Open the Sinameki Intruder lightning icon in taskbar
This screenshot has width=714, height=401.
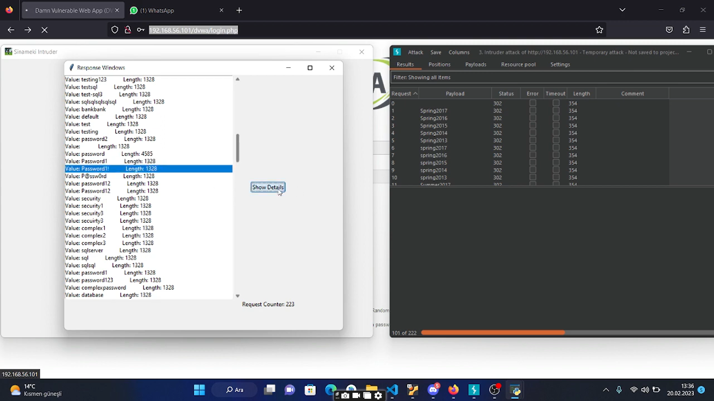[x=474, y=390]
